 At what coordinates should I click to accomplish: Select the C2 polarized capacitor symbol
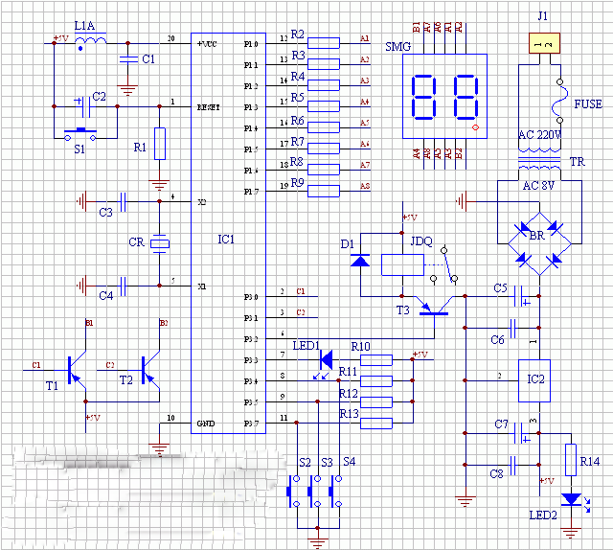83,106
